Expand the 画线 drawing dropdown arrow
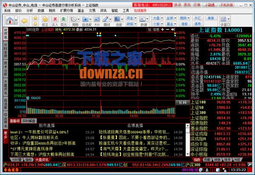The width and height of the screenshot is (255, 175). 110,19
